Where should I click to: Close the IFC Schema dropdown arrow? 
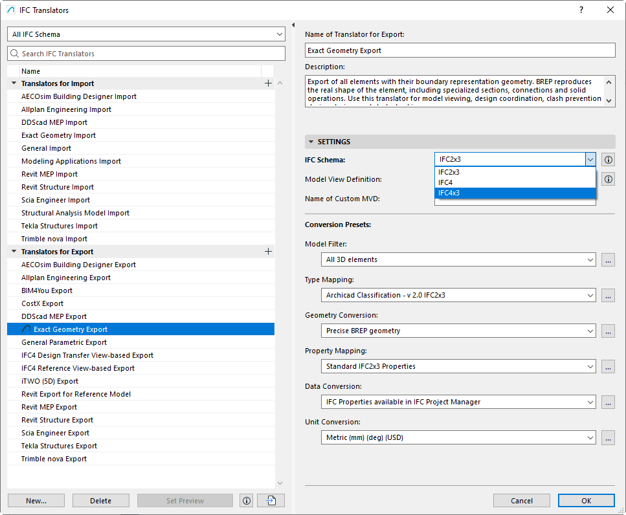point(590,160)
